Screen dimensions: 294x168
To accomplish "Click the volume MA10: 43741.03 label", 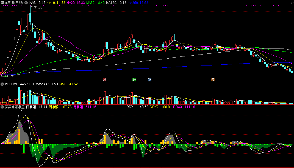I will (x=71, y=84).
